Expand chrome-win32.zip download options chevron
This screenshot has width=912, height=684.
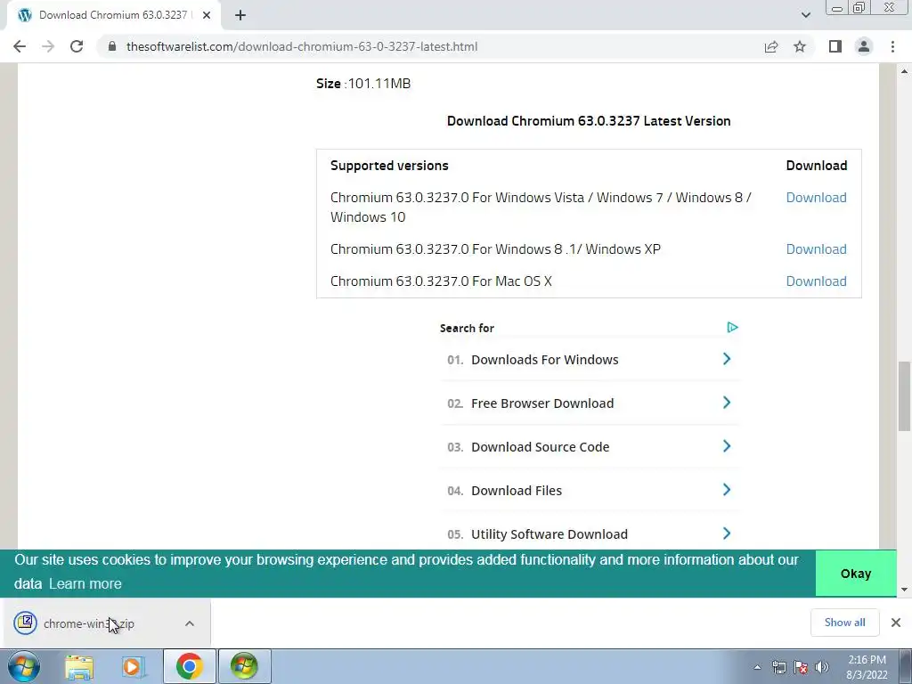(190, 623)
